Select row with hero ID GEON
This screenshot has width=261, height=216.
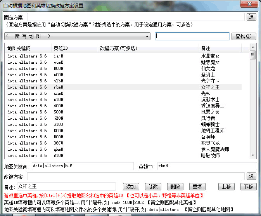pyautogui.click(x=124, y=118)
